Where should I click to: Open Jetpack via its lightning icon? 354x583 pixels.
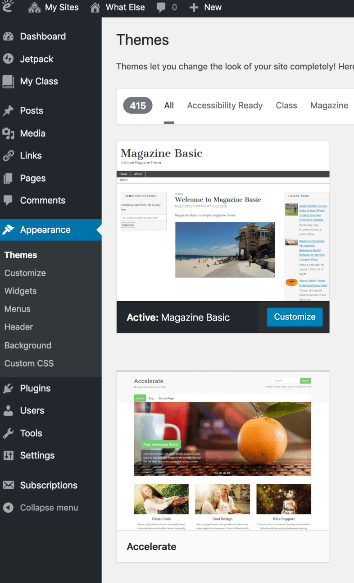[8, 59]
